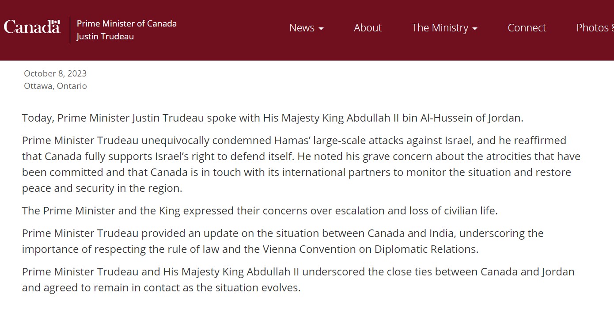Viewport: 614px width, 313px height.
Task: Open the News dropdown arrow
Action: [x=321, y=29]
